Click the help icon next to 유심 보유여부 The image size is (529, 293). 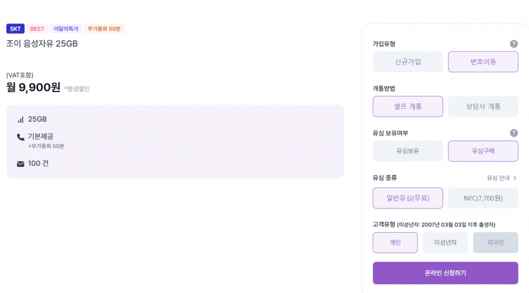[x=514, y=133]
